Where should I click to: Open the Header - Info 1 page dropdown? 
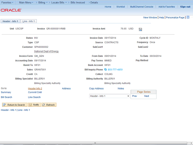coord(109,96)
